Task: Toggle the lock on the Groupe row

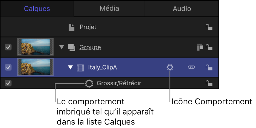Action: 209,47
